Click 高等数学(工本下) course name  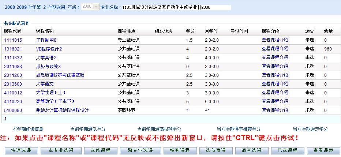53,101
